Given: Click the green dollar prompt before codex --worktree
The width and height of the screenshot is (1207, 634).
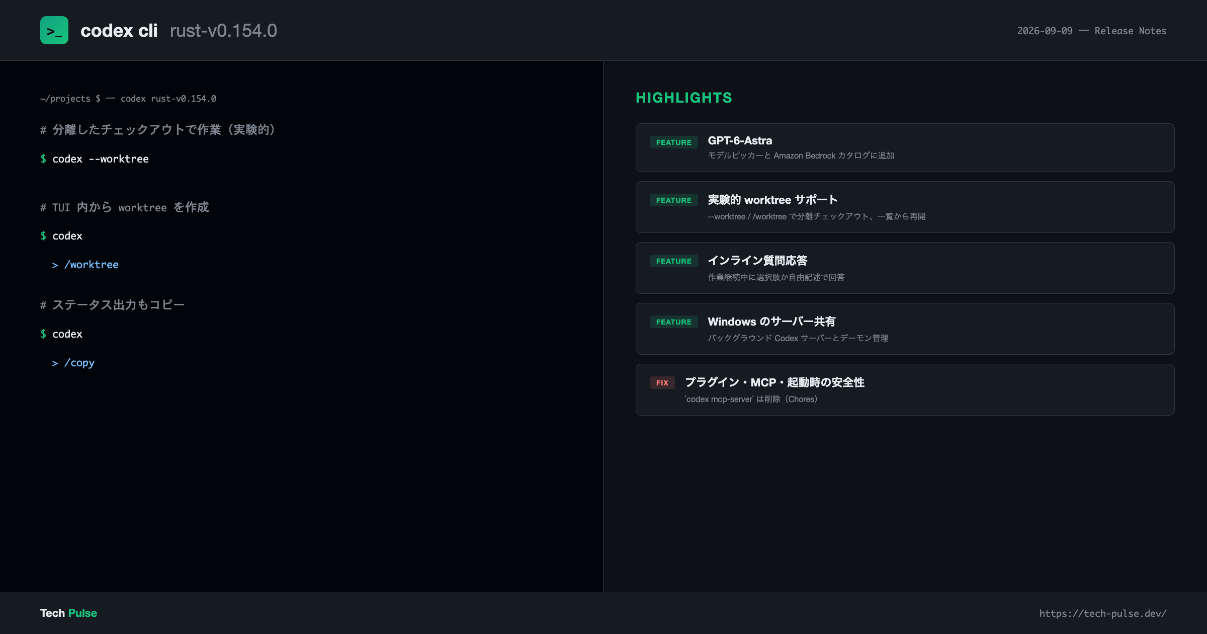Looking at the screenshot, I should [43, 159].
